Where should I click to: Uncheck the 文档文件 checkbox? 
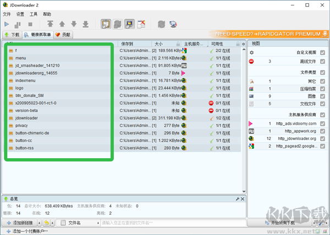tap(322, 104)
